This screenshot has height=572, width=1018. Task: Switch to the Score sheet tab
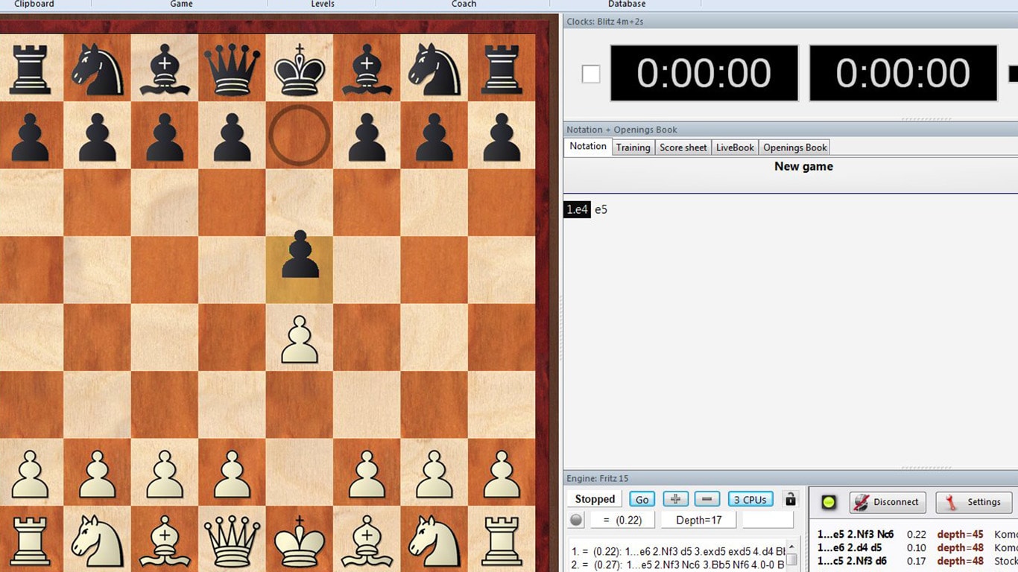pyautogui.click(x=683, y=147)
